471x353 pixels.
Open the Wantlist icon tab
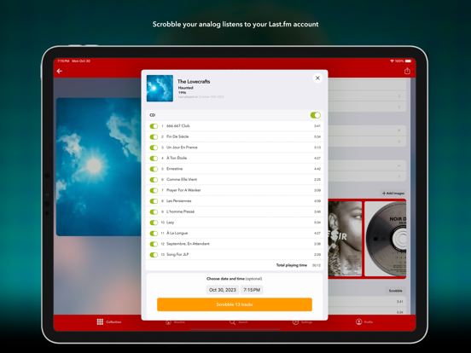pos(168,322)
